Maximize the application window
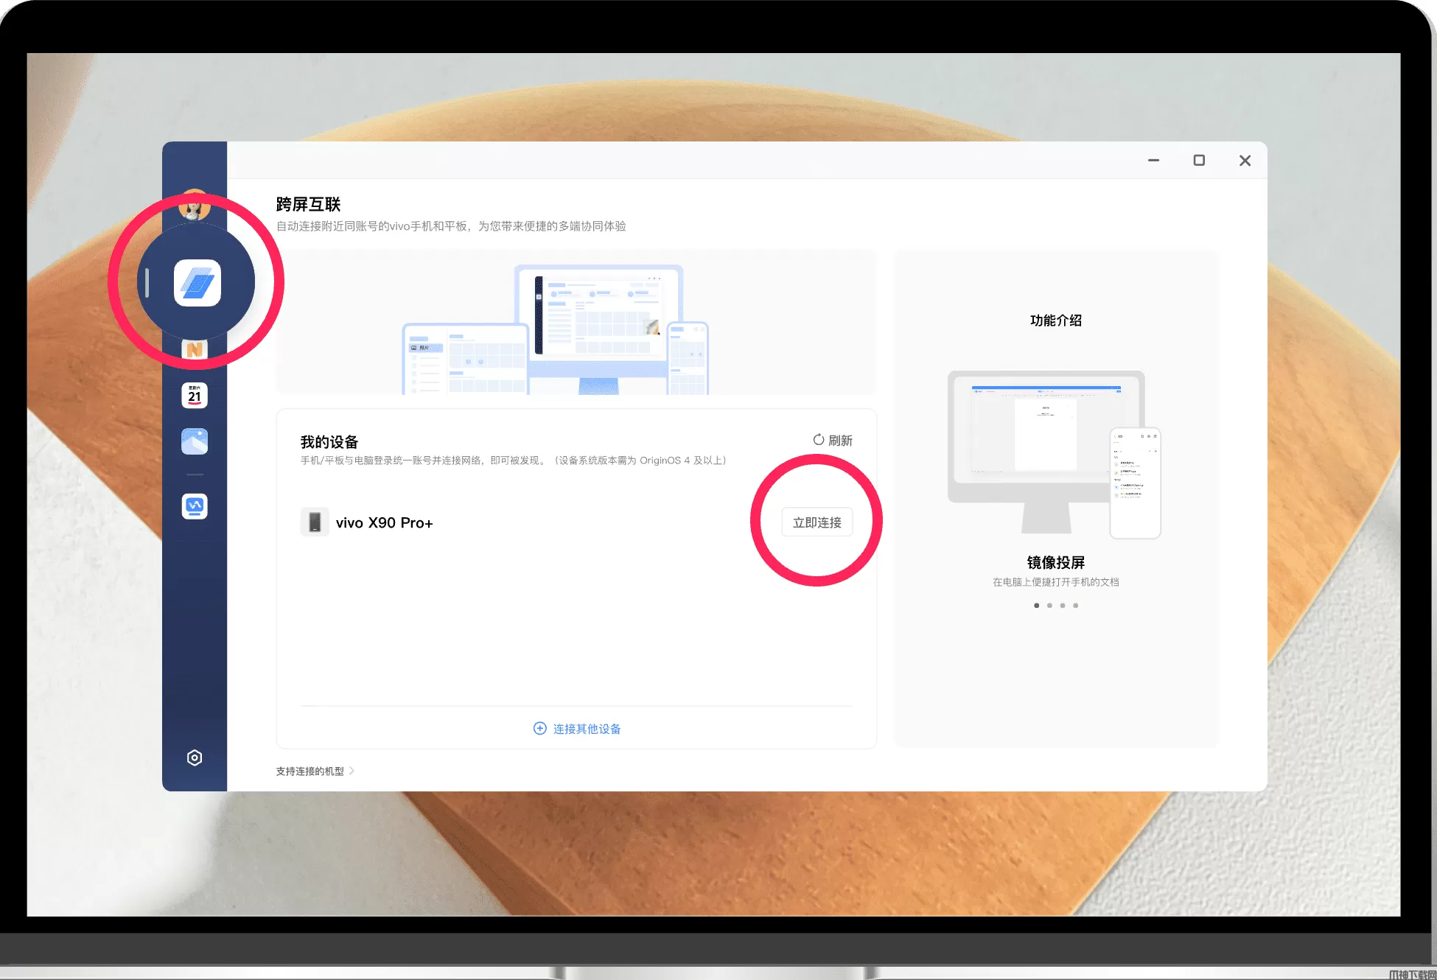Viewport: 1437px width, 980px height. (x=1199, y=161)
